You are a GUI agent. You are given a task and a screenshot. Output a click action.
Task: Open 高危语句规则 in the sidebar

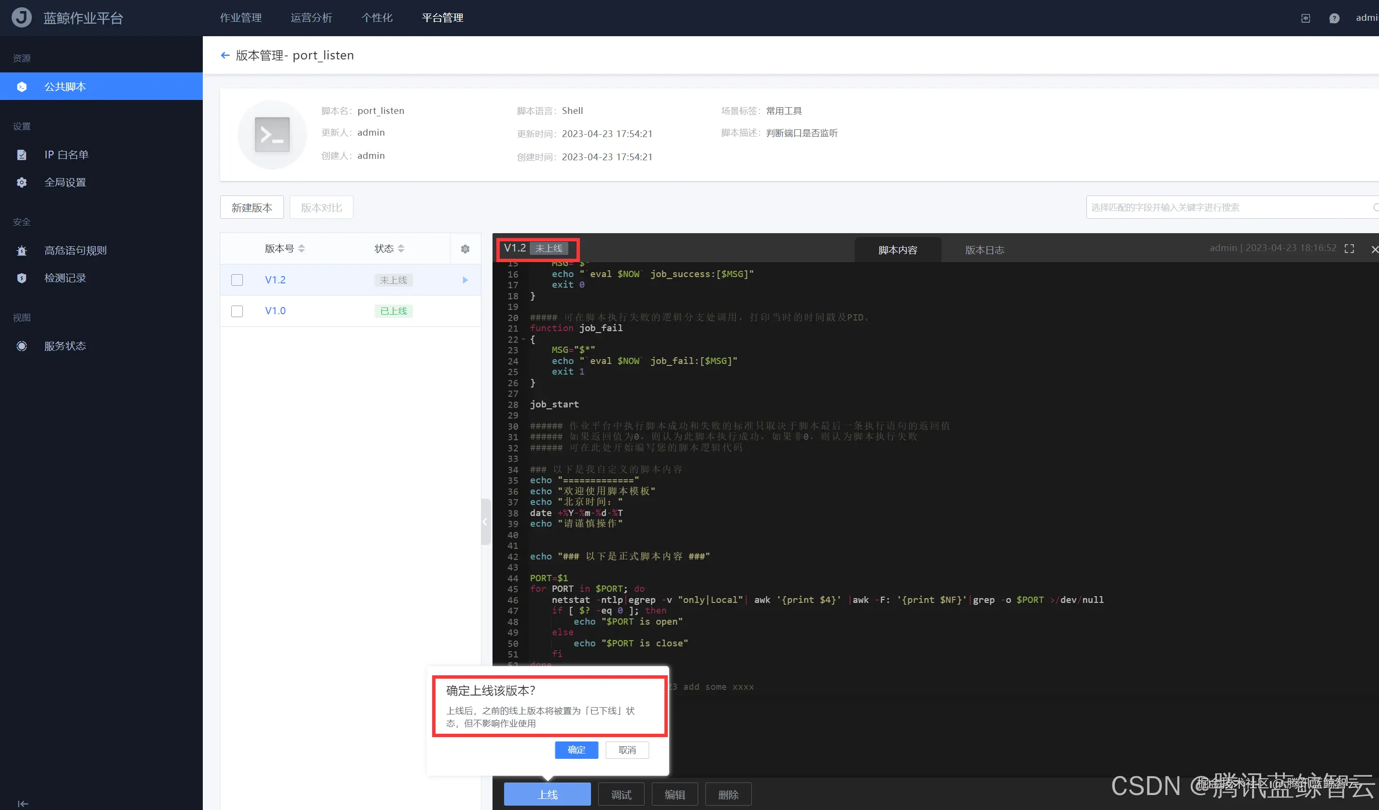75,251
